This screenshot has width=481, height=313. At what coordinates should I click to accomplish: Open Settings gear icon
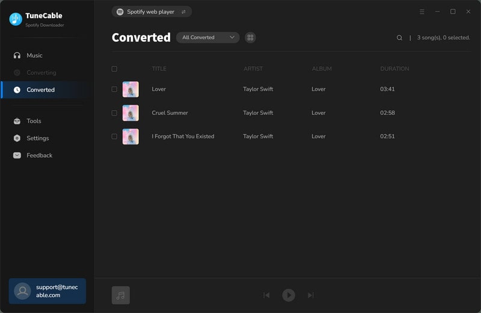17,138
